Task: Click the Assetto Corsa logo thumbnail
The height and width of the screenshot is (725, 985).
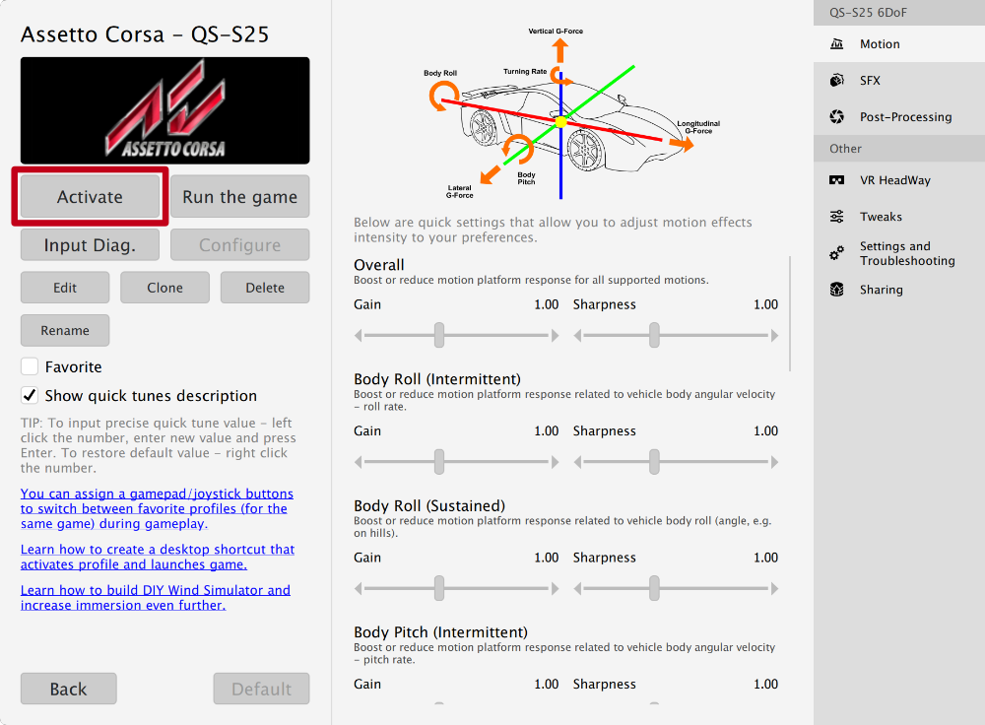Action: coord(164,110)
